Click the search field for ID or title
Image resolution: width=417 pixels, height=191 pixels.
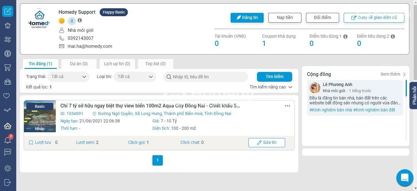click(205, 77)
